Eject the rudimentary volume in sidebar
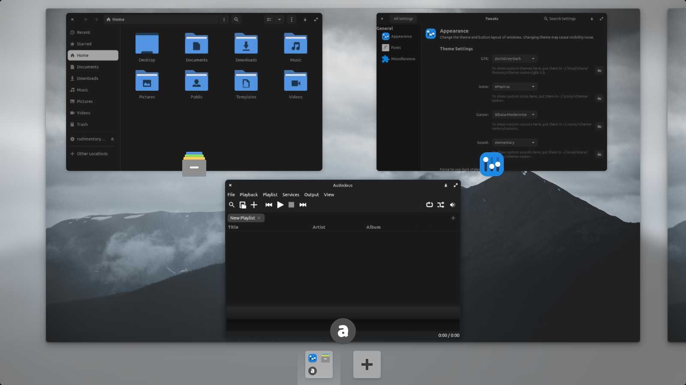686x385 pixels. (x=112, y=139)
